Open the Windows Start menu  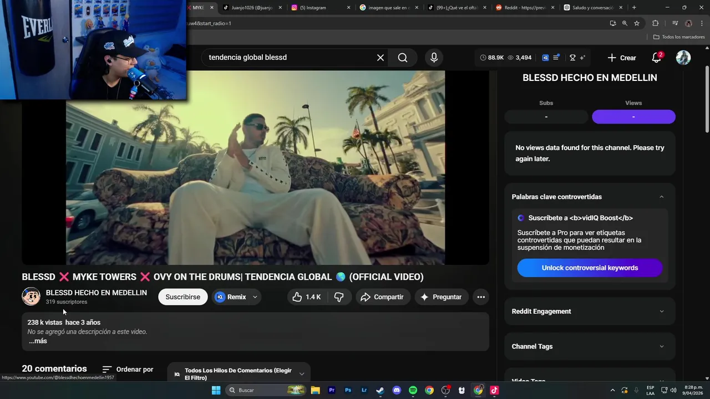216,390
